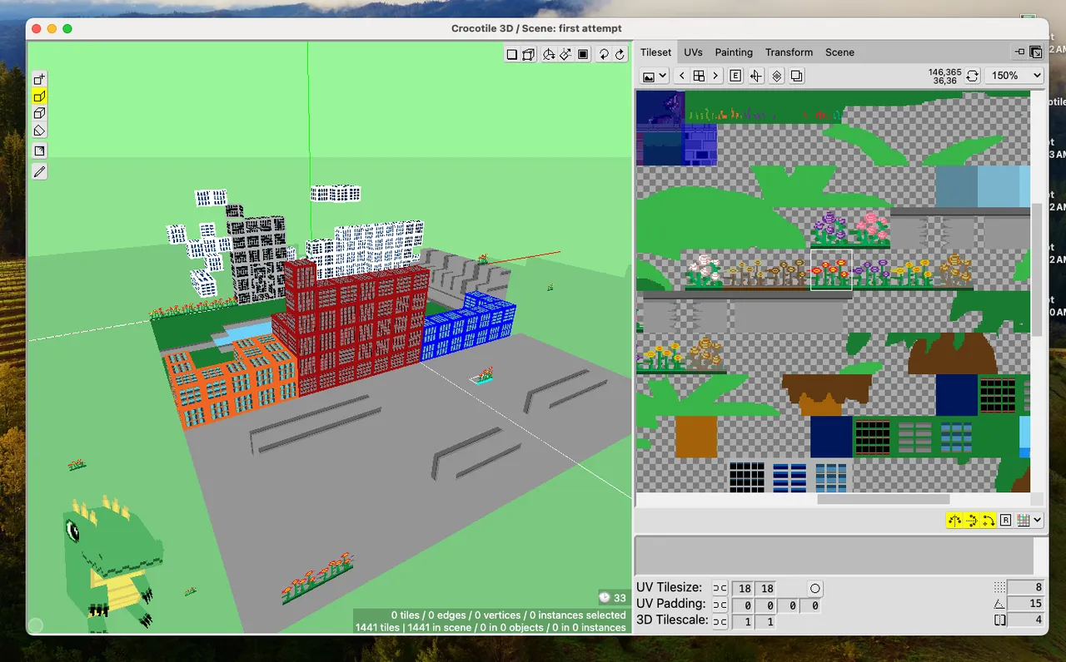This screenshot has width=1066, height=662.
Task: Click the 3D cube view icon
Action: (528, 55)
